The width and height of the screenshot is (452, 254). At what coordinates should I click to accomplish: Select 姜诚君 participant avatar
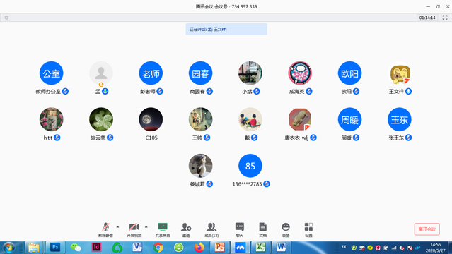201,166
